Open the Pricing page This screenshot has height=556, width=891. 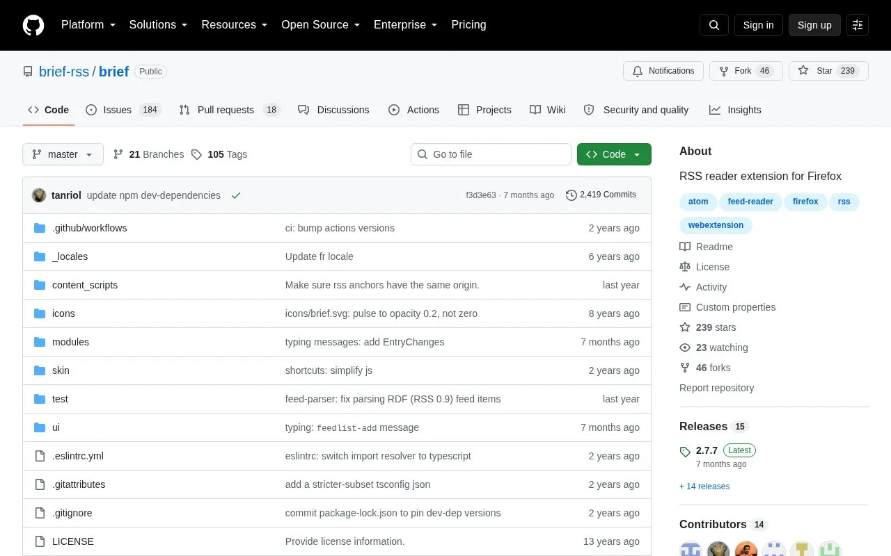468,25
